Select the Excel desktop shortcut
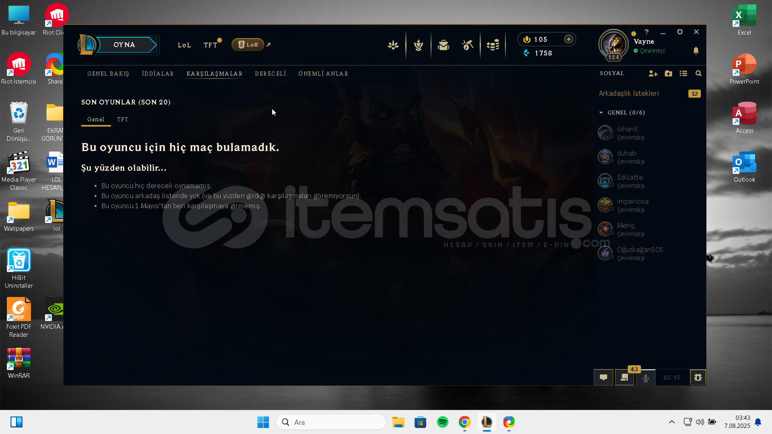 744,20
